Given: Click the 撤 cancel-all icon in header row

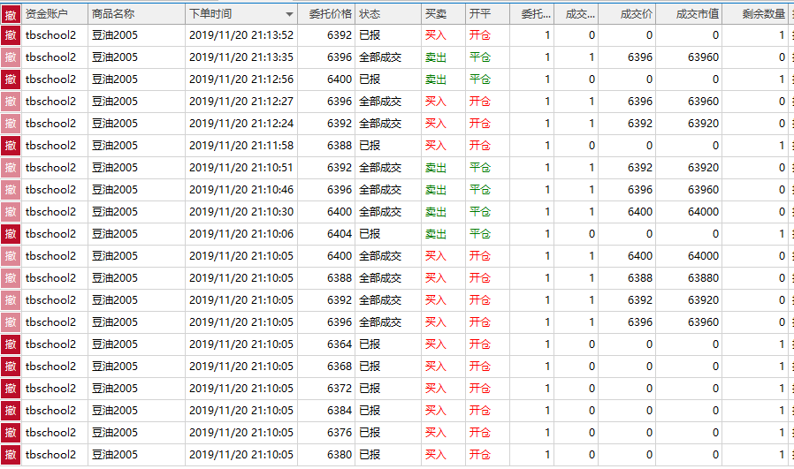Looking at the screenshot, I should coord(11,14).
